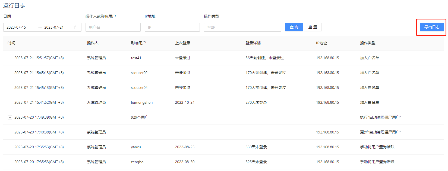The image size is (448, 171).
Task: Select the zengbo log entry
Action: pos(137,162)
